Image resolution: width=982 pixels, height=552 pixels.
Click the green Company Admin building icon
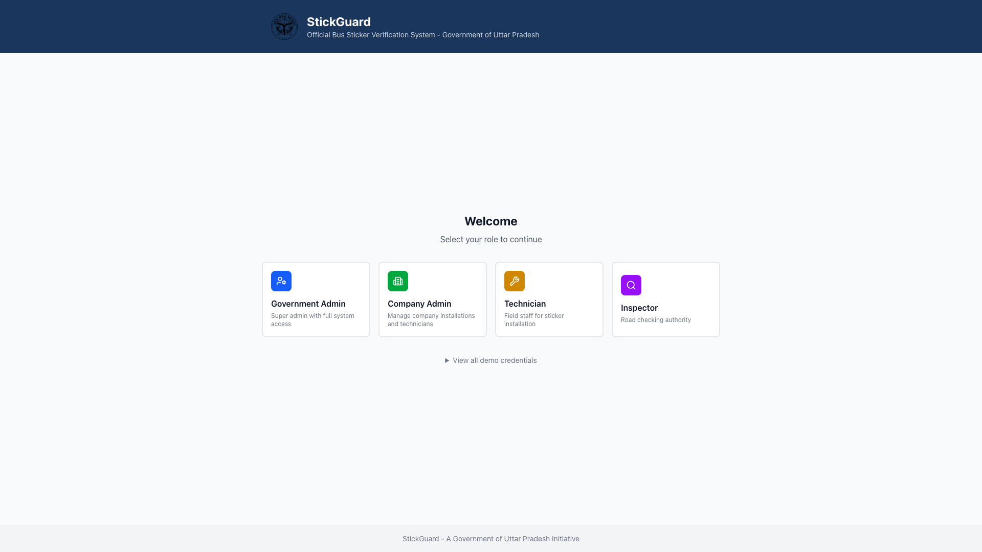(x=397, y=281)
